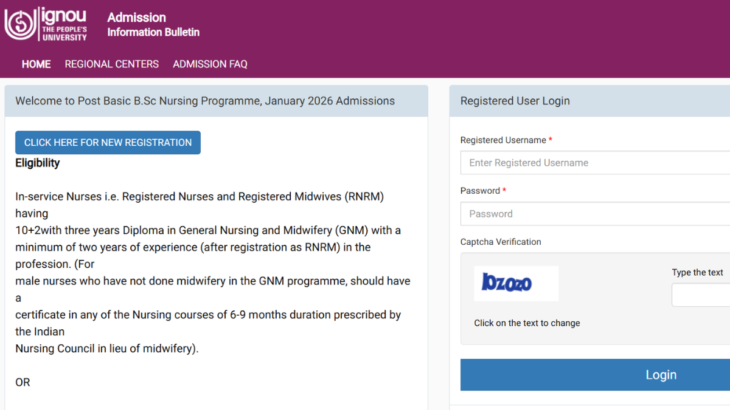This screenshot has height=410, width=730.
Task: Select the captcha Type the text box
Action: 701,295
